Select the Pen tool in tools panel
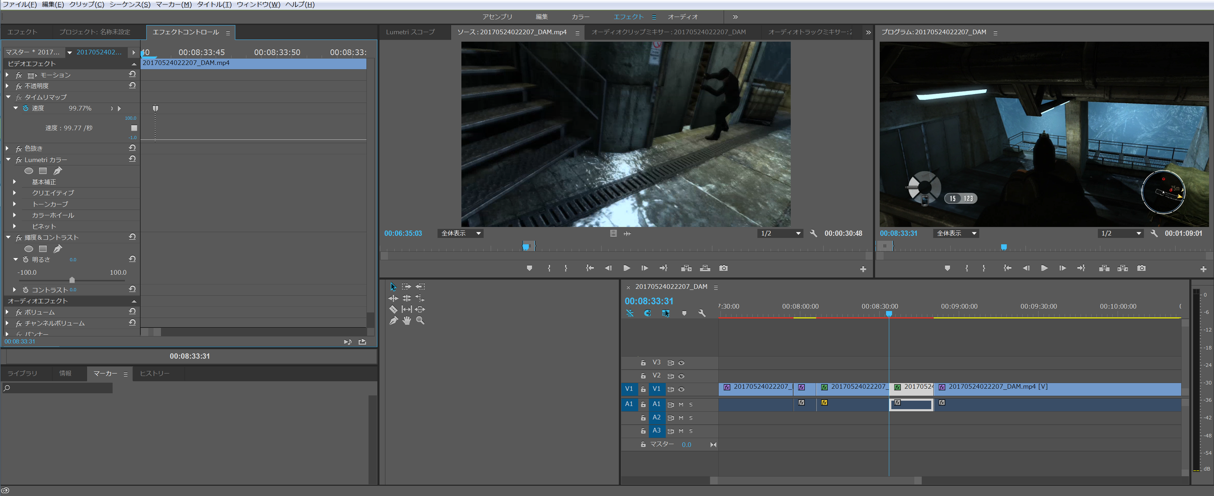1214x496 pixels. tap(393, 321)
